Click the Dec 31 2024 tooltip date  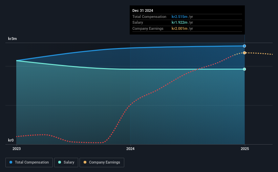click(143, 10)
